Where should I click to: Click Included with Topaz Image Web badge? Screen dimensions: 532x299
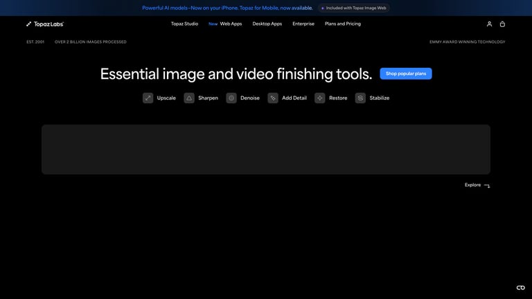(x=354, y=8)
